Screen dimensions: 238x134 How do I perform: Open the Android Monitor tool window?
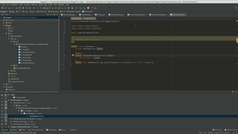pos(36,130)
